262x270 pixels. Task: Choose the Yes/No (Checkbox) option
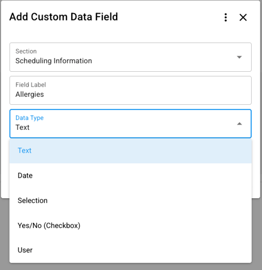coord(131,226)
